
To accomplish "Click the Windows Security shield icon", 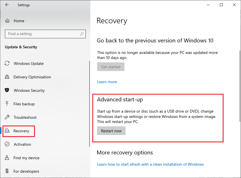I will [8, 90].
